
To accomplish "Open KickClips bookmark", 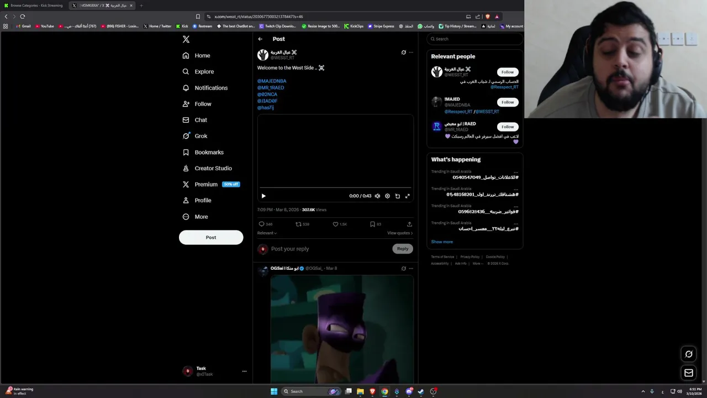I will pyautogui.click(x=354, y=26).
